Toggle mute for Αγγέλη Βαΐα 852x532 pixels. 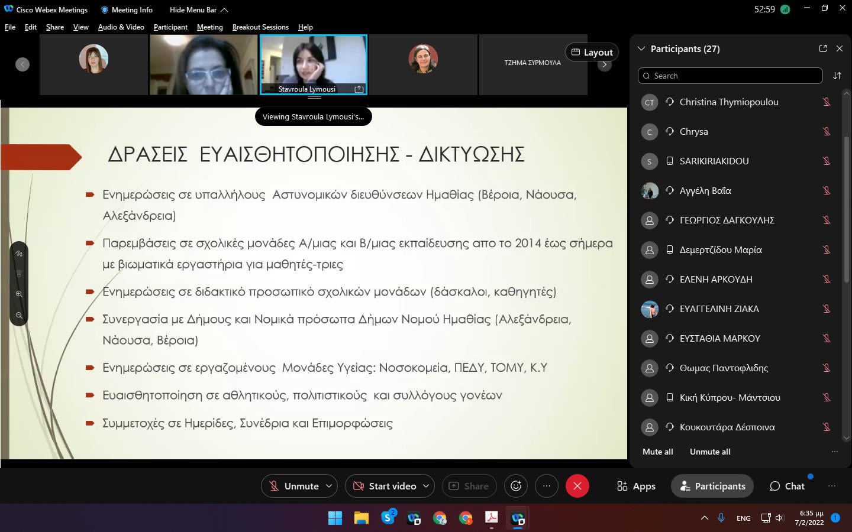click(827, 191)
